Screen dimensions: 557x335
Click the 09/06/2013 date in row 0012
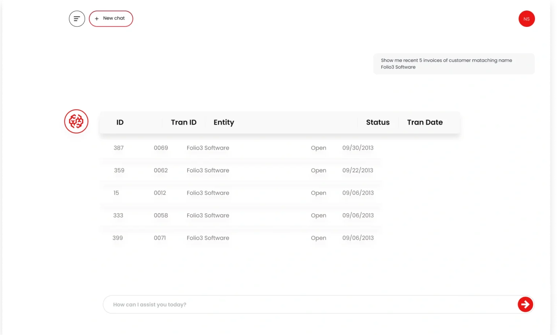coord(358,193)
